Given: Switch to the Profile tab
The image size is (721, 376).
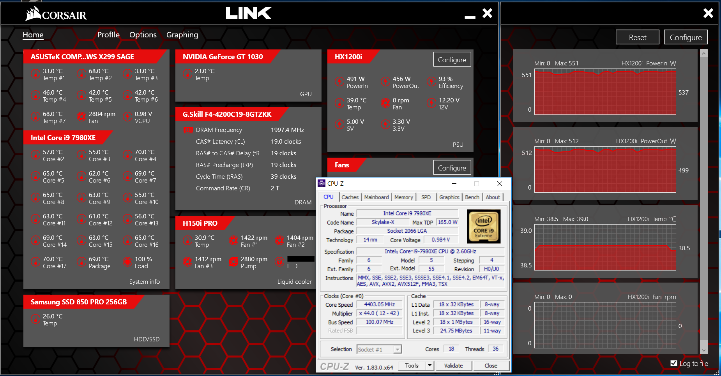Looking at the screenshot, I should [x=108, y=35].
